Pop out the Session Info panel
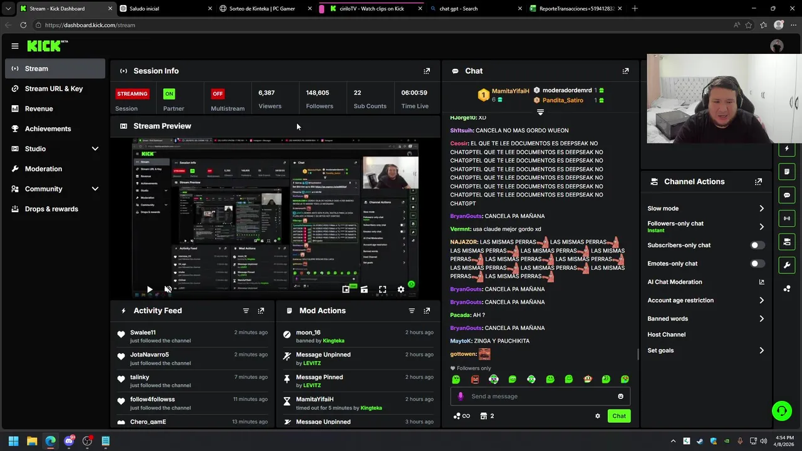The height and width of the screenshot is (451, 802). coord(427,71)
